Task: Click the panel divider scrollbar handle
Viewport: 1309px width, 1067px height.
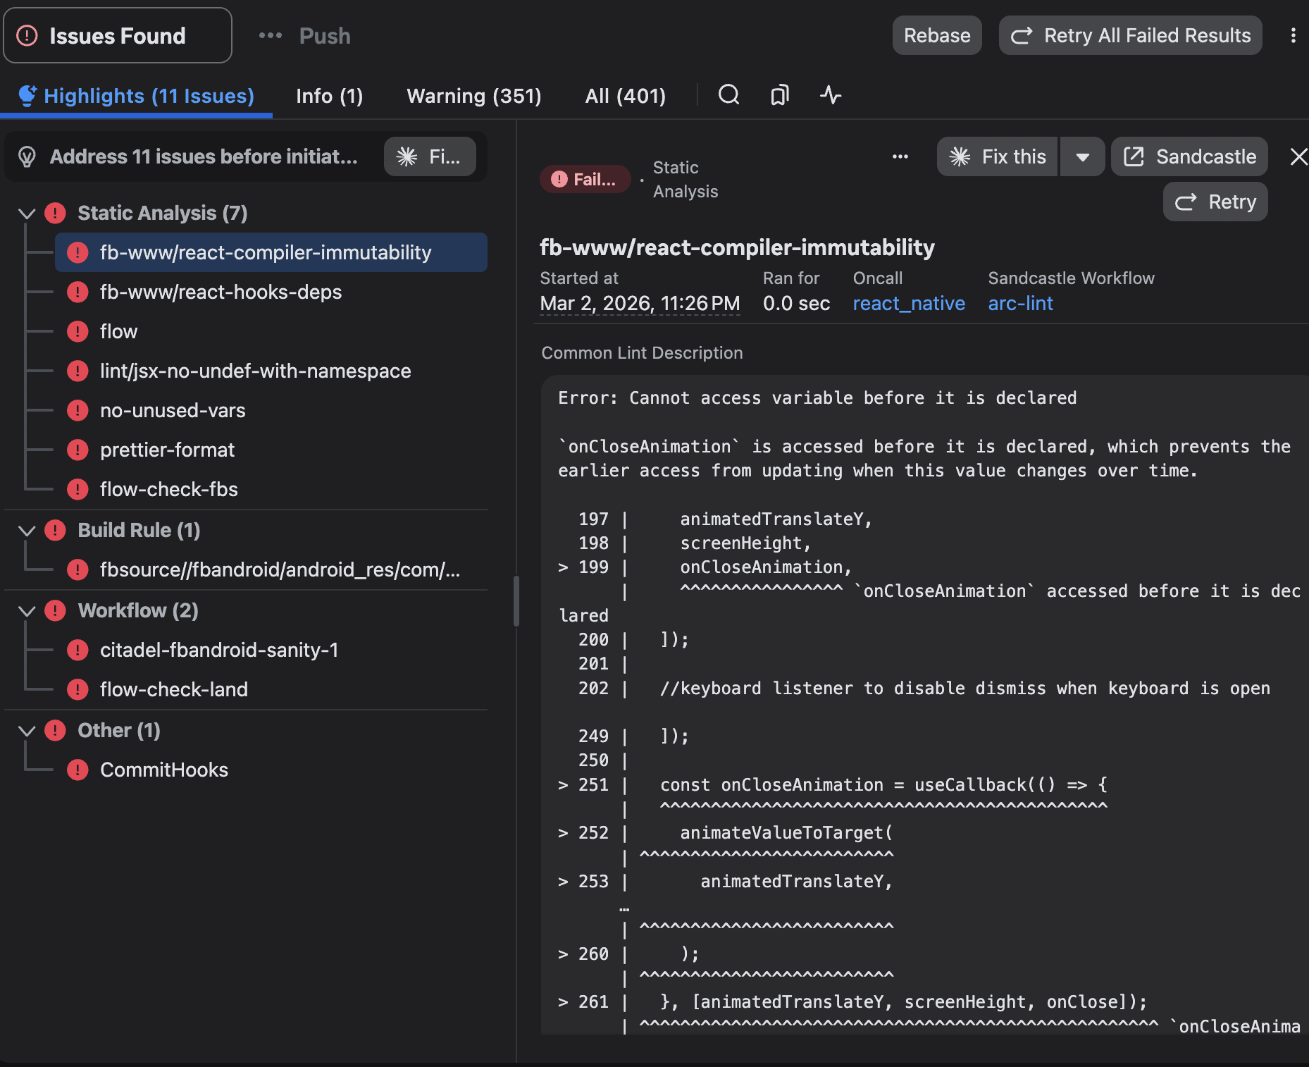Action: 516,601
